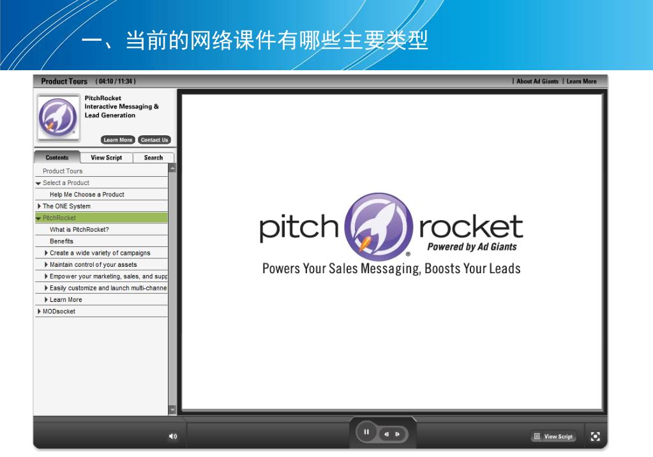The width and height of the screenshot is (653, 457).
Task: Switch to the Contents tab
Action: click(57, 158)
